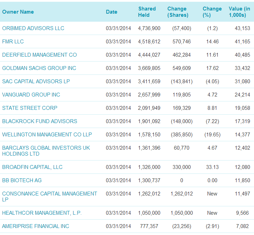
Task: Click VANGUARD GROUP INC owner name
Action: coord(31,95)
